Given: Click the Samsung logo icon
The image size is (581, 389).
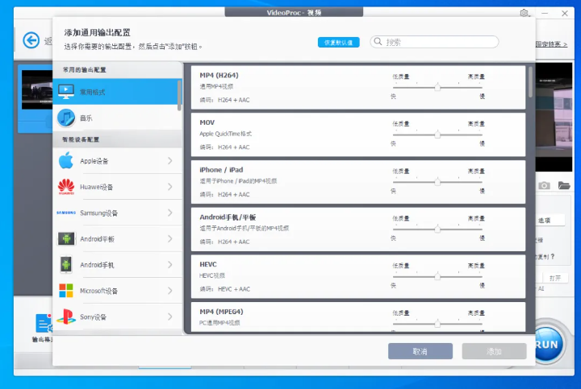Looking at the screenshot, I should click(66, 213).
